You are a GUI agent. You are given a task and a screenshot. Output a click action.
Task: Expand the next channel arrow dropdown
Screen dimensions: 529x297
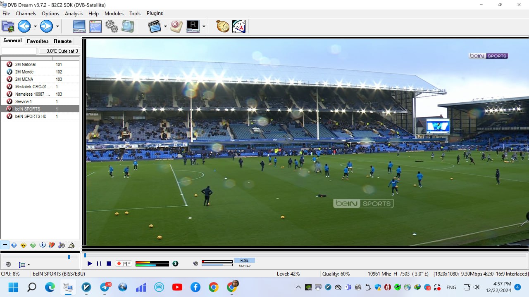pyautogui.click(x=57, y=26)
